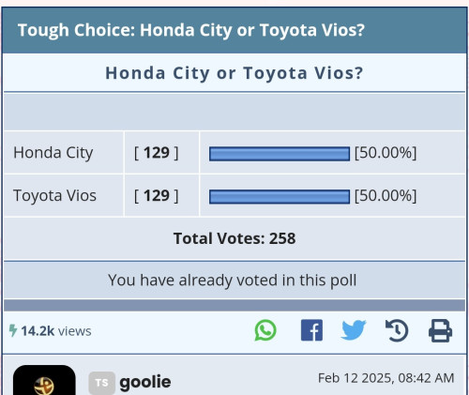Open goolie's user profile link

pyautogui.click(x=145, y=382)
